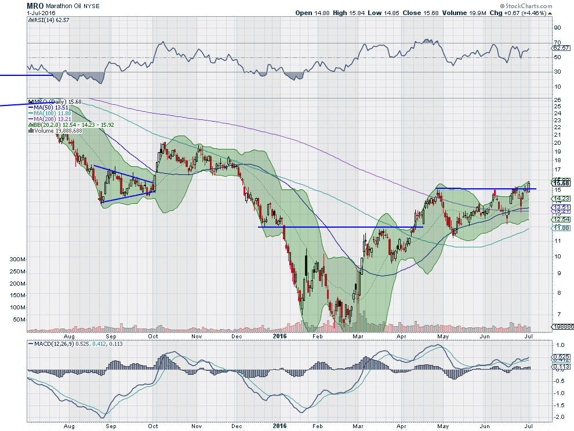The height and width of the screenshot is (431, 574).
Task: Click the 50M label on the volume axis
Action: click(x=19, y=319)
